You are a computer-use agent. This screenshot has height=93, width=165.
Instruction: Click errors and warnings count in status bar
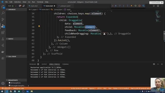point(6,88)
